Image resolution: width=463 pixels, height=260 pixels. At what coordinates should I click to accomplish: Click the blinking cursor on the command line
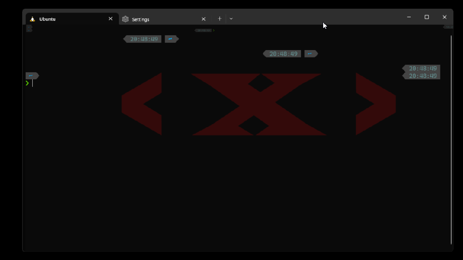[32, 83]
